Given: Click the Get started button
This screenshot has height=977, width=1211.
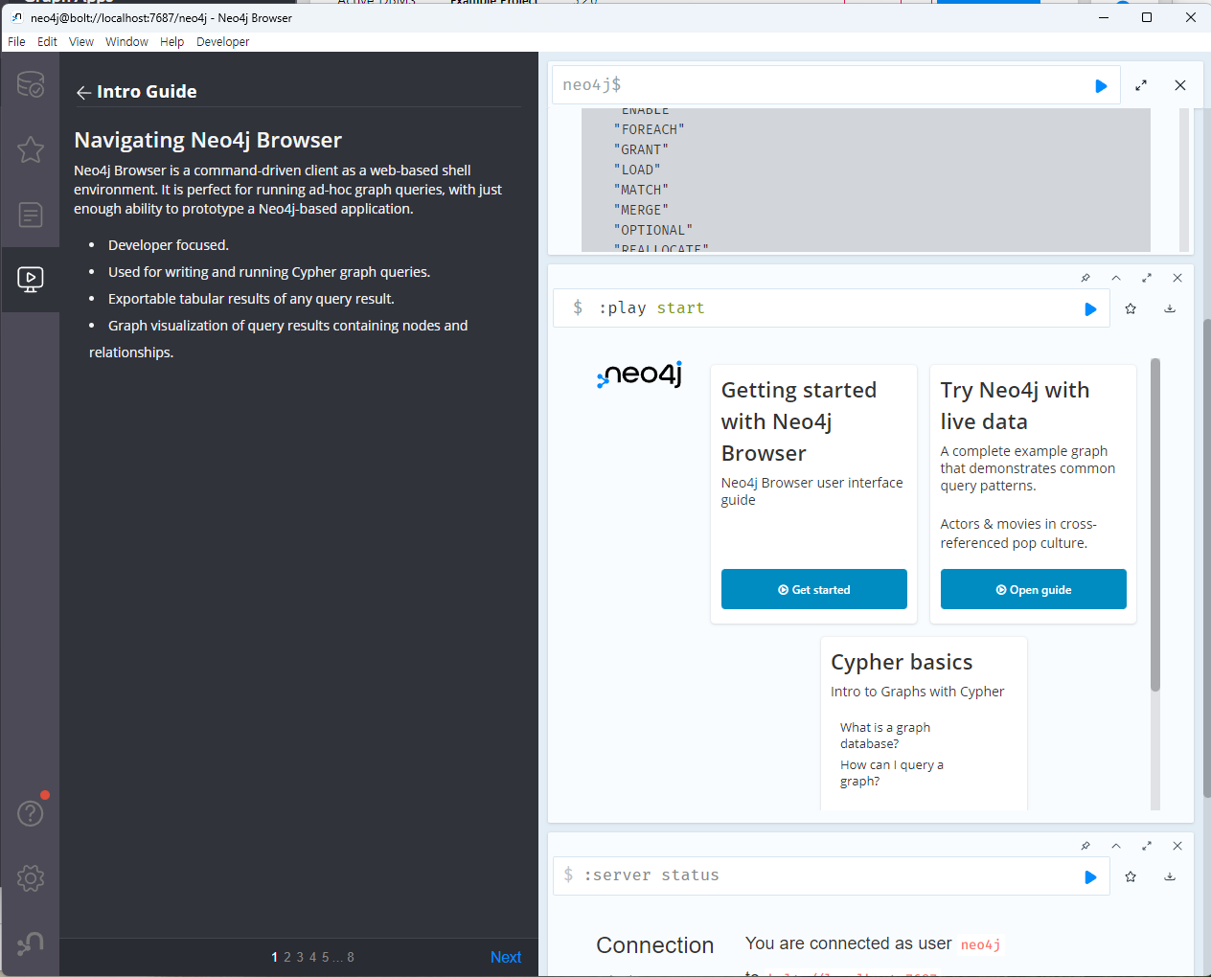Looking at the screenshot, I should click(x=814, y=589).
